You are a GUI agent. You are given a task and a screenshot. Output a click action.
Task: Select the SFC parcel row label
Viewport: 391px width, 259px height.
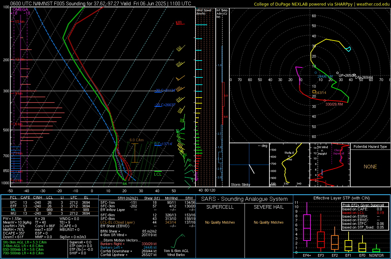(13, 202)
